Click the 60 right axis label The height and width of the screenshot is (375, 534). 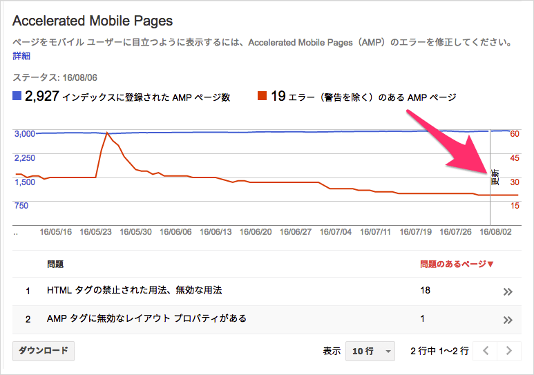click(x=515, y=133)
